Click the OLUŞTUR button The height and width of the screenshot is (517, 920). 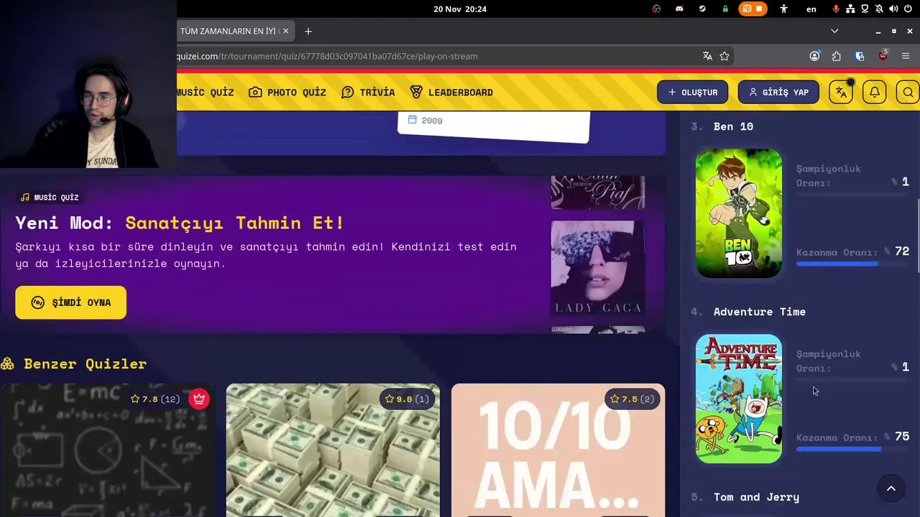pos(693,92)
